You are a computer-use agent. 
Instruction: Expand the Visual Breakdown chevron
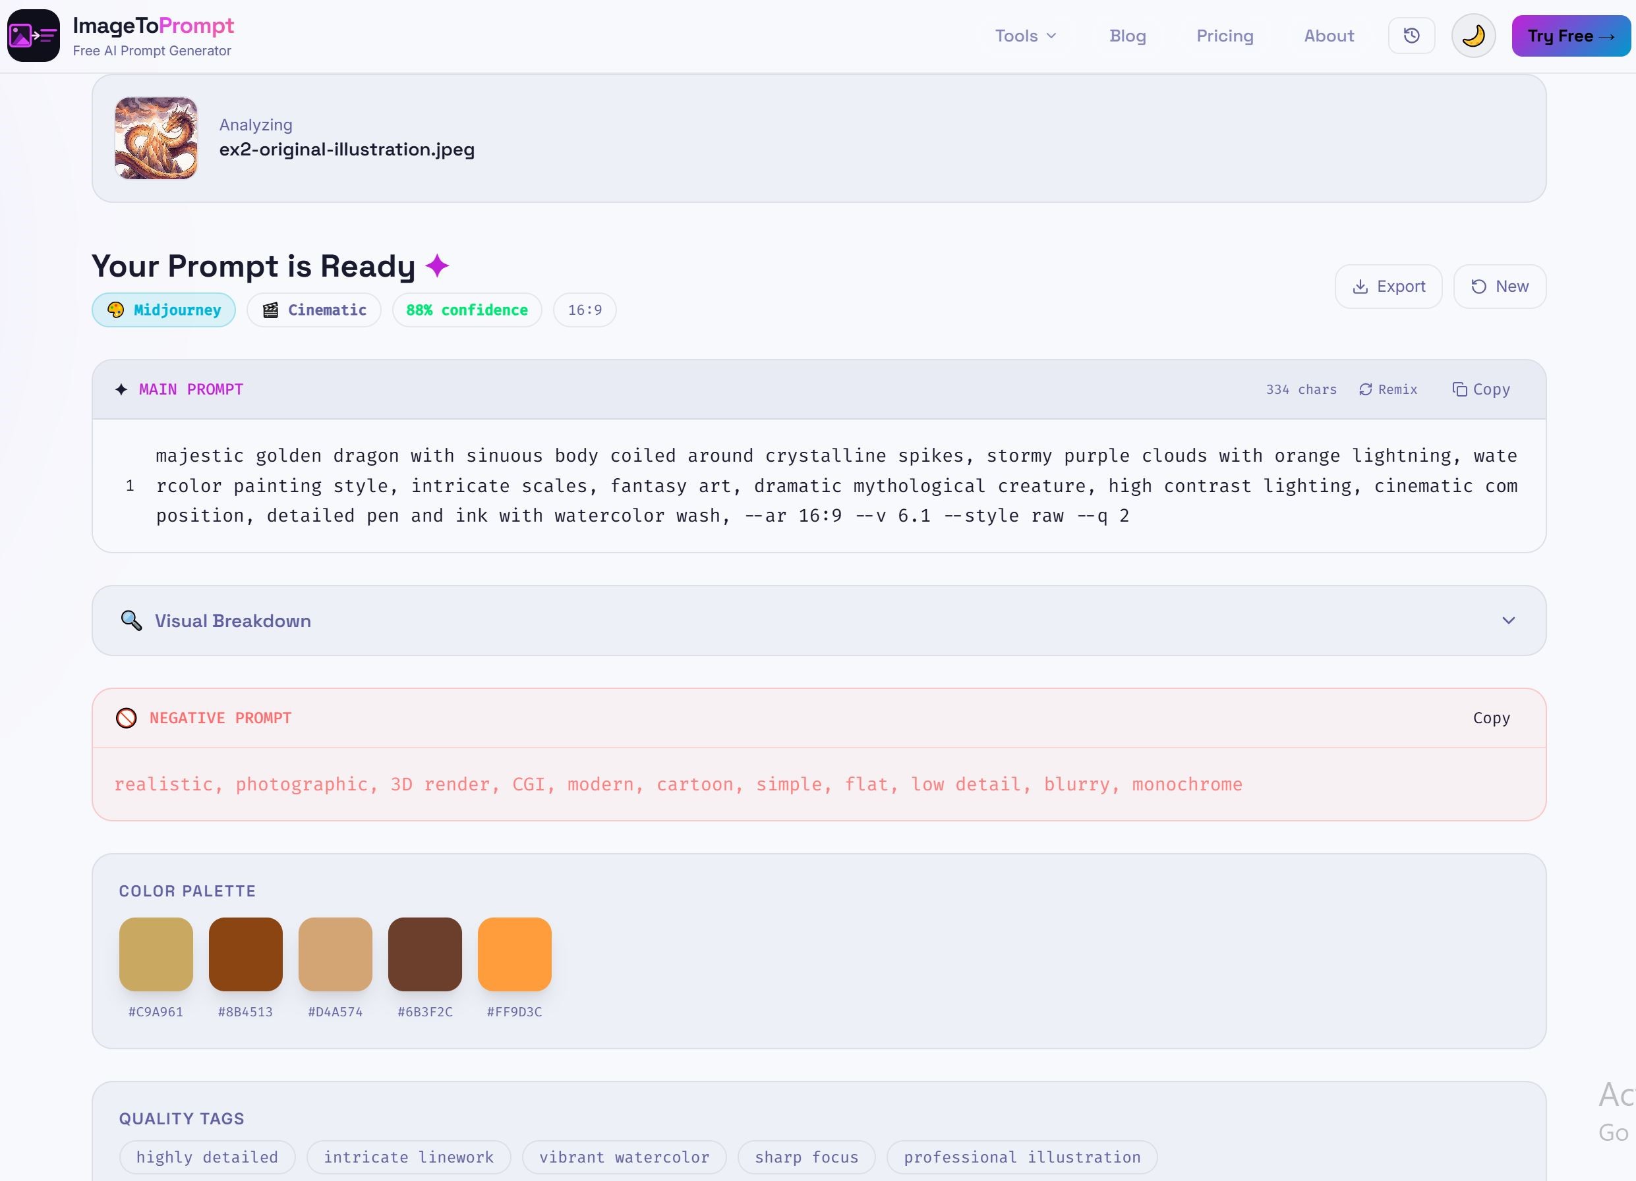[1507, 620]
